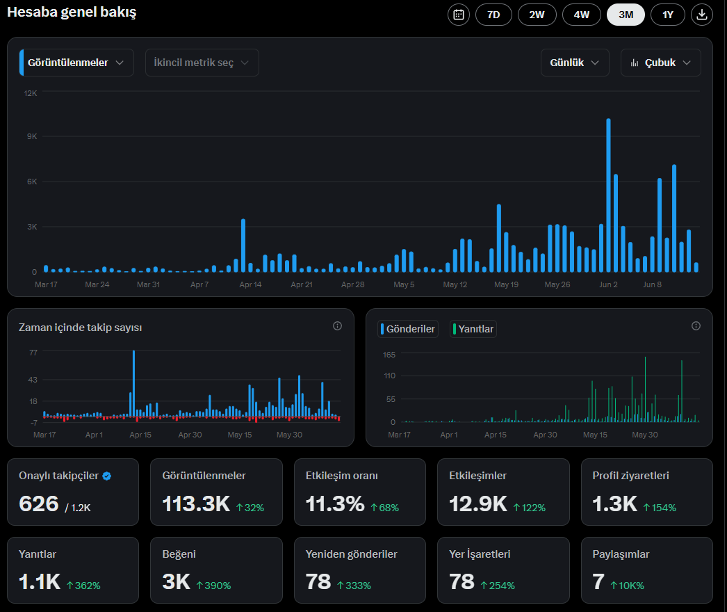This screenshot has height=612, width=727.
Task: Click the verified badge beside Onaylı takipçiler
Action: click(x=106, y=476)
